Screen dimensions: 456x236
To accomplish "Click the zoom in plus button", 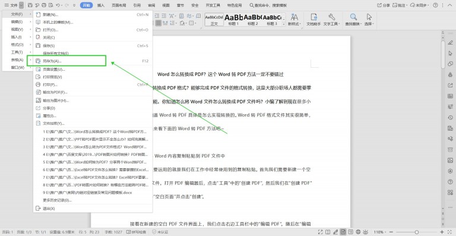I will tap(442, 232).
